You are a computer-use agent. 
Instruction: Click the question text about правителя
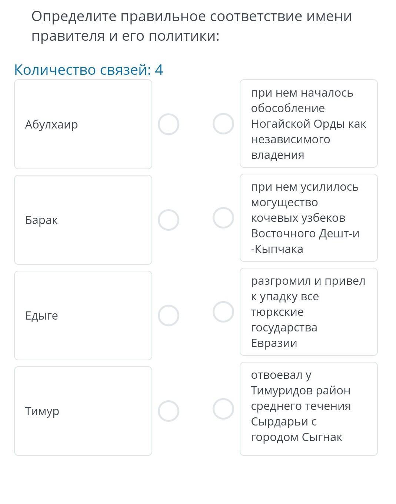click(192, 26)
